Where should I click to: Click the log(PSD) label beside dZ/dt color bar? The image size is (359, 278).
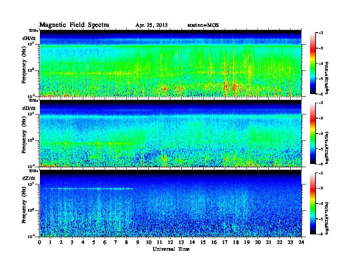pyautogui.click(x=327, y=218)
